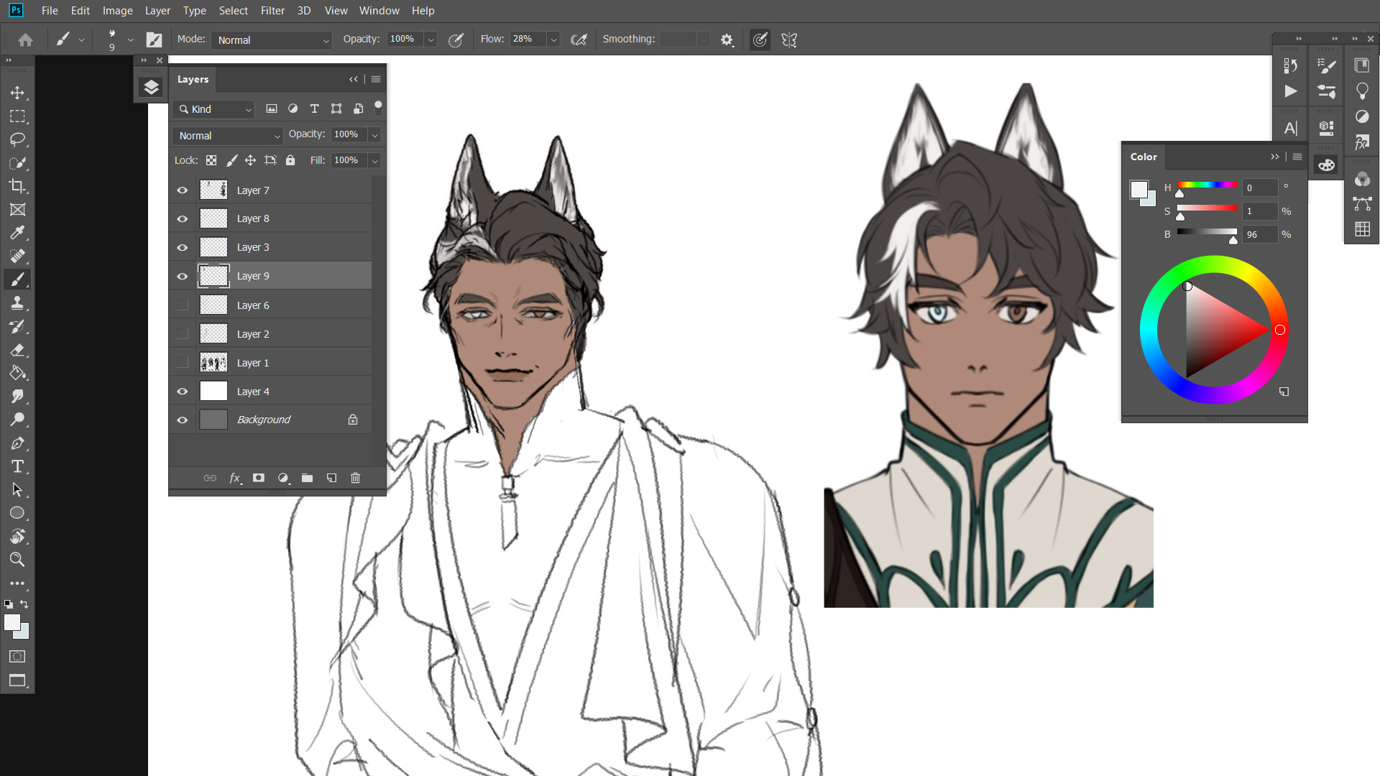1380x776 pixels.
Task: Select the Pen tool
Action: tap(17, 443)
